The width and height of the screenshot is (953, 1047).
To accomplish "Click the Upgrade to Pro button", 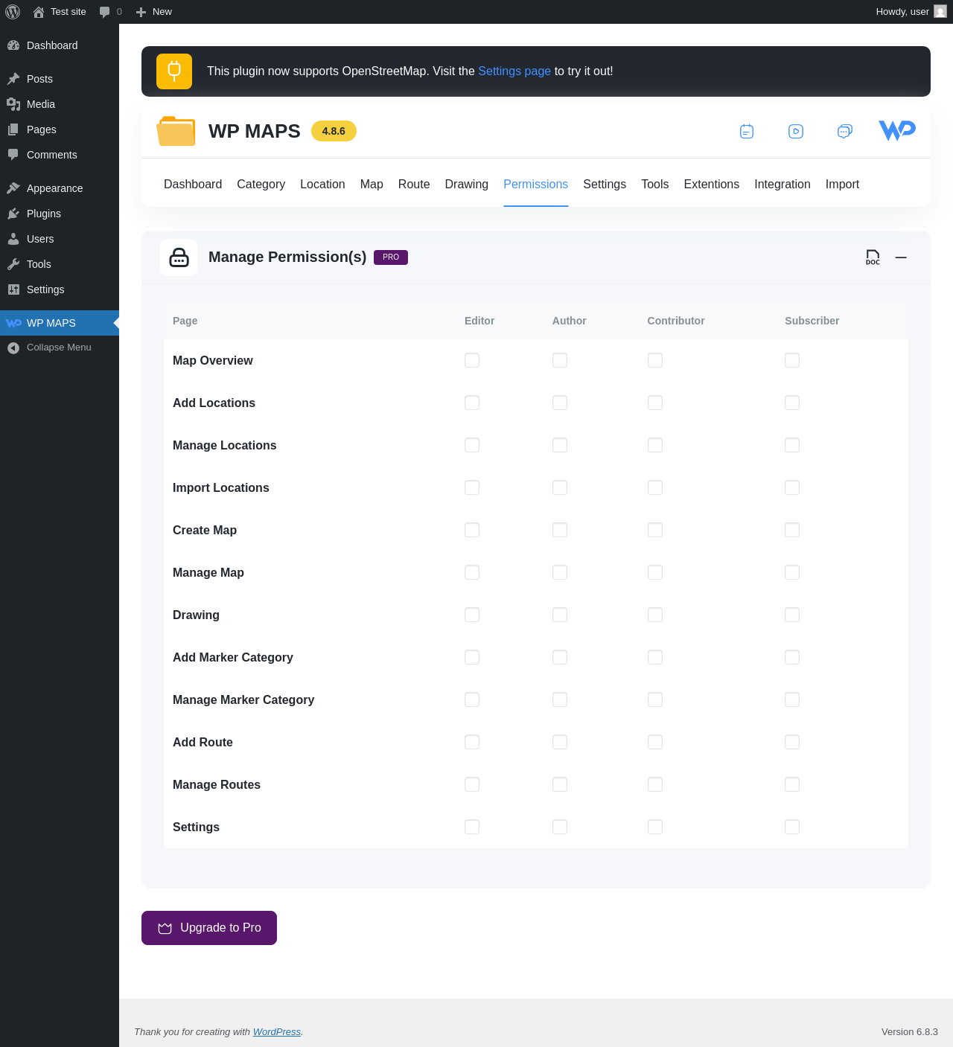I will tap(209, 928).
